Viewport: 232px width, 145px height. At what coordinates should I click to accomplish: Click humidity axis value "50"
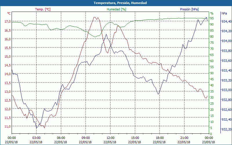(212, 73)
